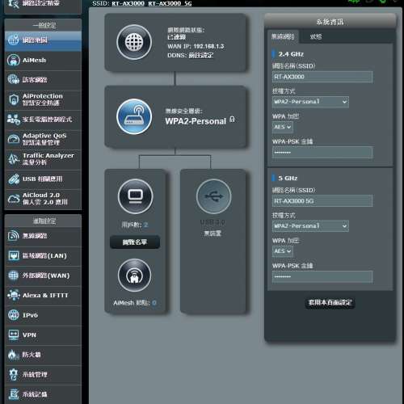Open the Network Map (網路地圖) sidebar item
404x404 pixels.
pos(43,40)
